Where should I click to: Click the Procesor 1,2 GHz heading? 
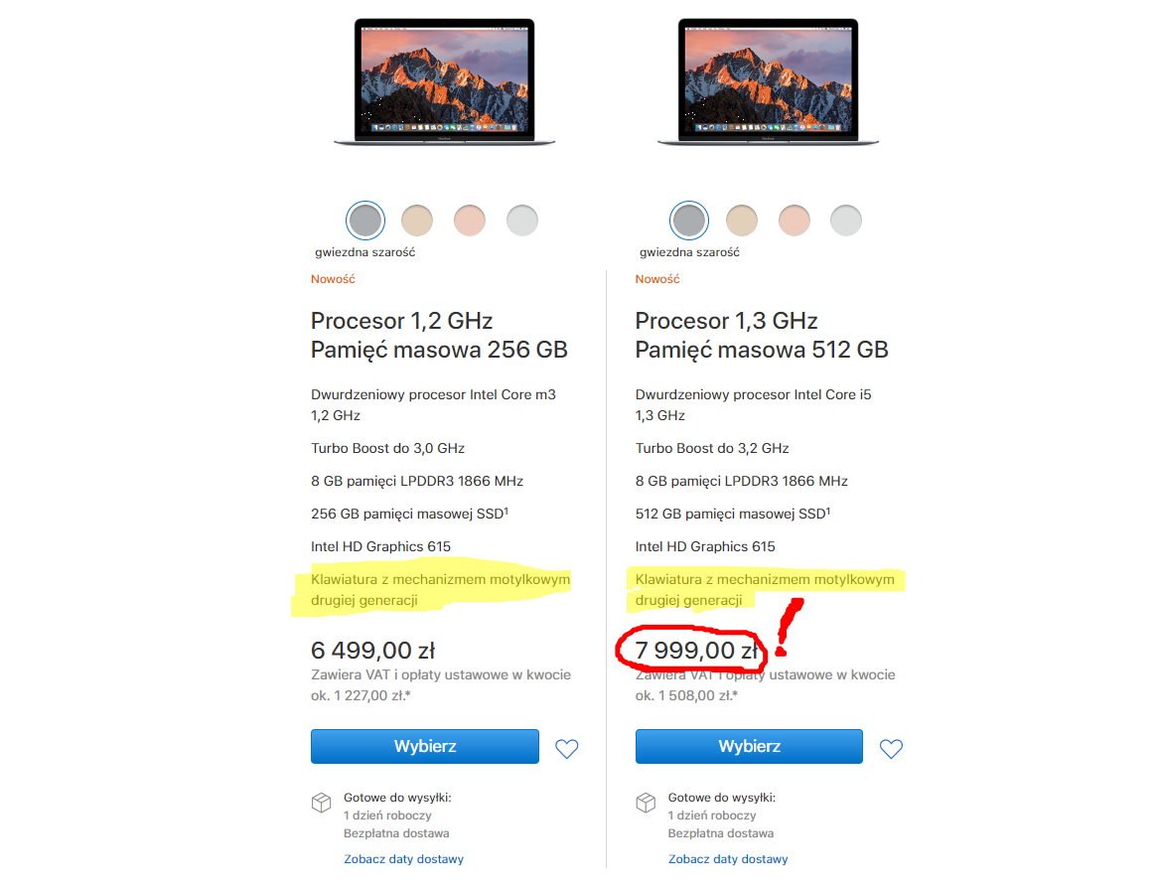(401, 321)
